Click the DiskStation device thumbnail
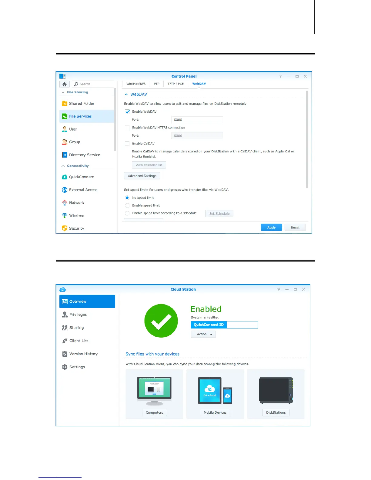Image resolution: width=371 pixels, height=480 pixels. 276,390
